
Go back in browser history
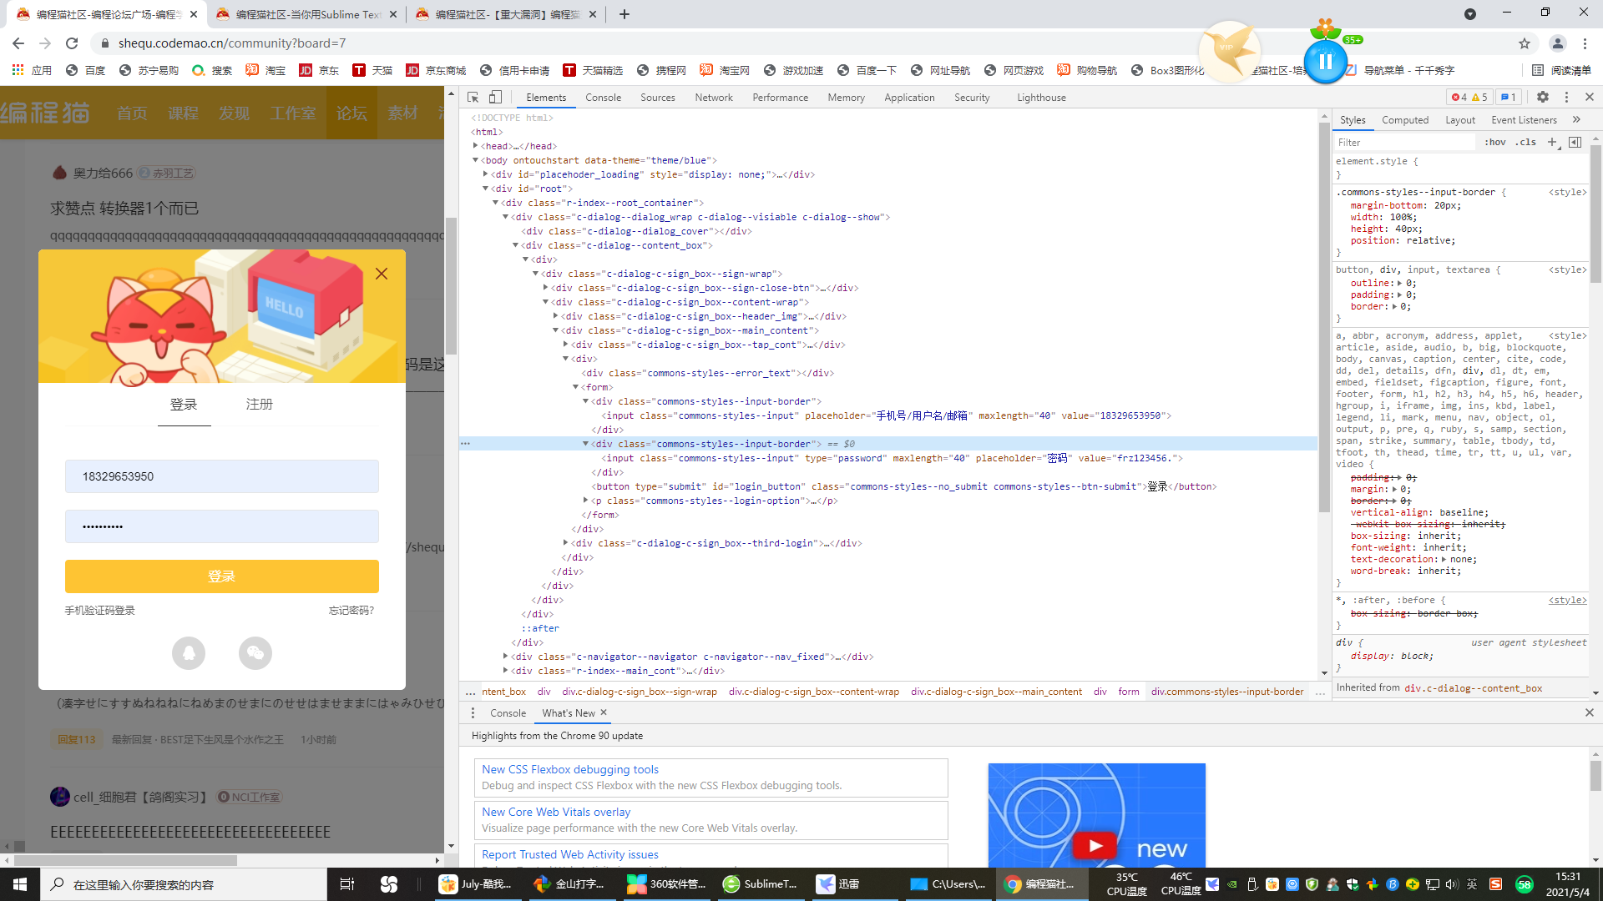point(18,43)
